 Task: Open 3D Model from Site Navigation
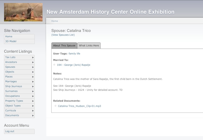pyautogui.click(x=11, y=41)
